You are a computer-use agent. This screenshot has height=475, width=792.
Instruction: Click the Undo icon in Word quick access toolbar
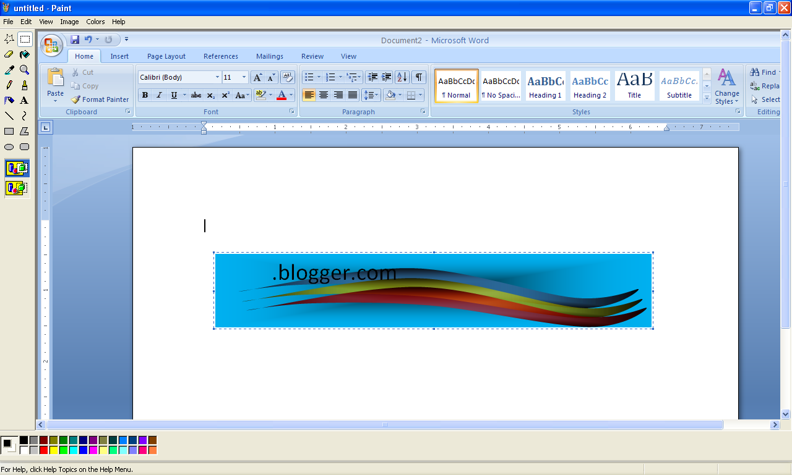click(x=88, y=40)
